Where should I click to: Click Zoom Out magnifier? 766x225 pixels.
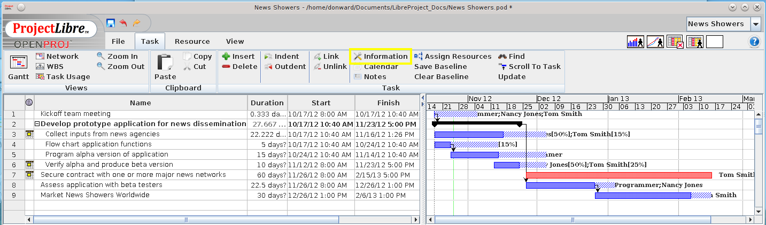coord(121,66)
